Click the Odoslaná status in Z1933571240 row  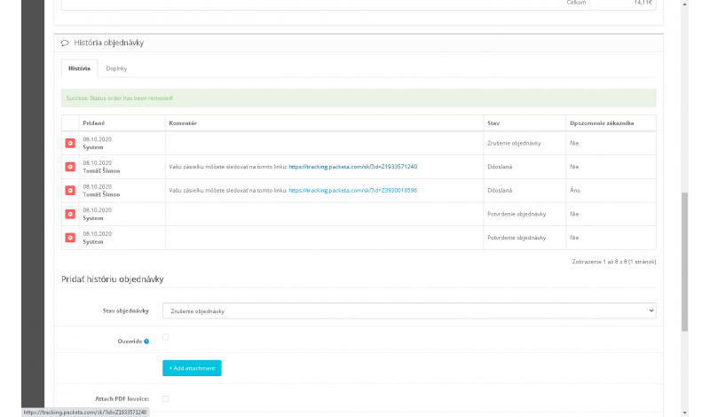coord(500,167)
